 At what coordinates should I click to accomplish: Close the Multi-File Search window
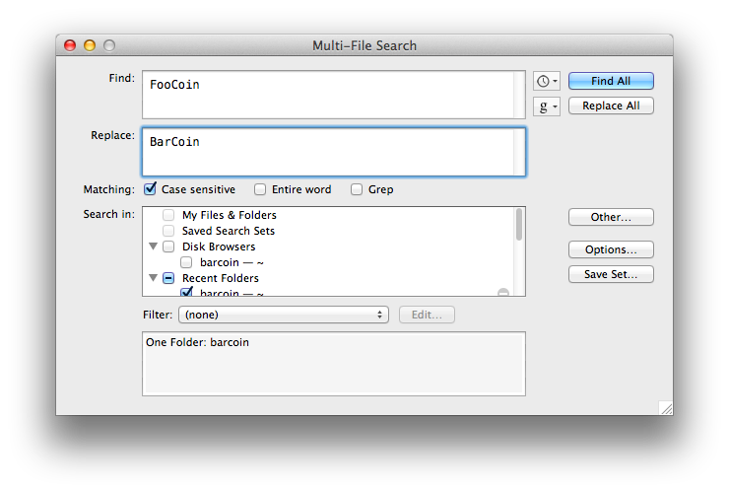tap(70, 45)
